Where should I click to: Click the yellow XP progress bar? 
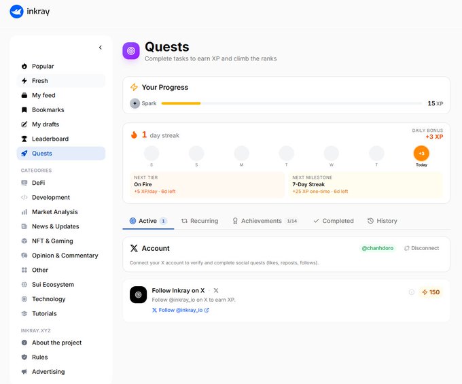(181, 103)
